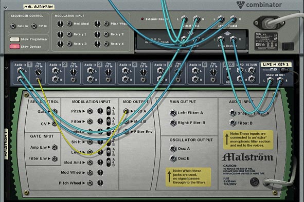Adjust the Malström Pitch Wheel trim knob
The width and height of the screenshot is (304, 202).
(100, 183)
